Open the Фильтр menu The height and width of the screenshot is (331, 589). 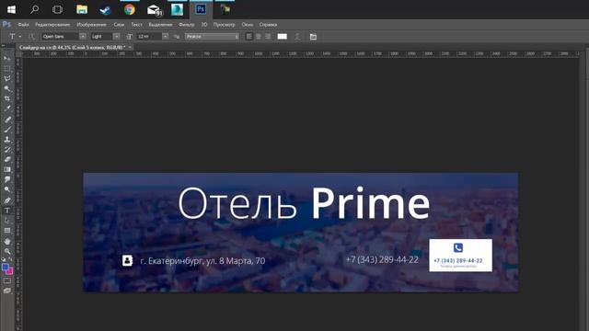point(187,25)
